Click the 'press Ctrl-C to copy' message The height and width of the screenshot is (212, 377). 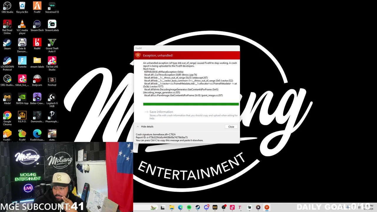click(169, 140)
